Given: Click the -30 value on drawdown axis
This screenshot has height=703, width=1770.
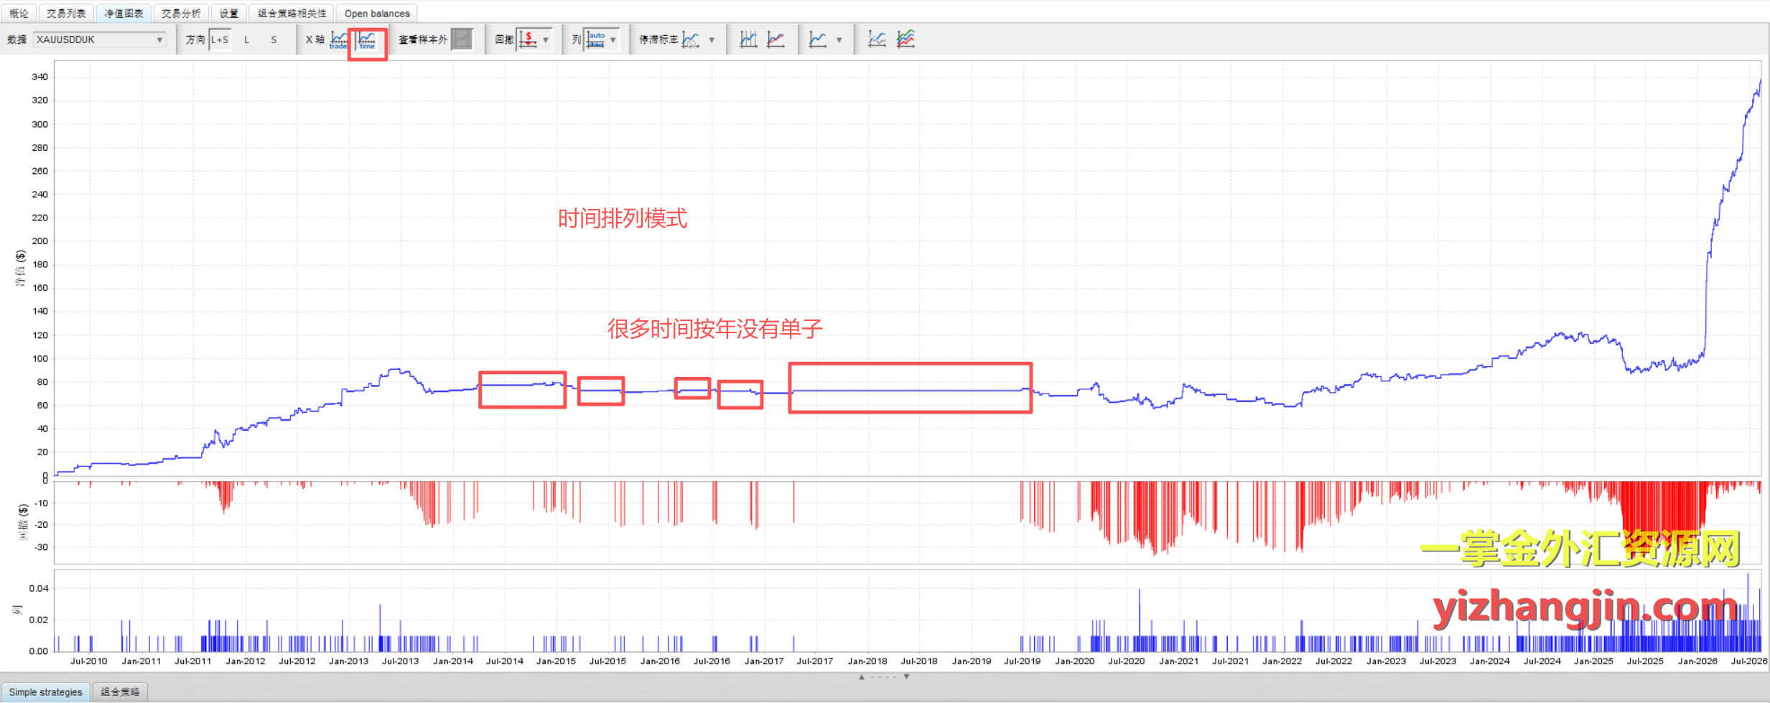Looking at the screenshot, I should (42, 547).
